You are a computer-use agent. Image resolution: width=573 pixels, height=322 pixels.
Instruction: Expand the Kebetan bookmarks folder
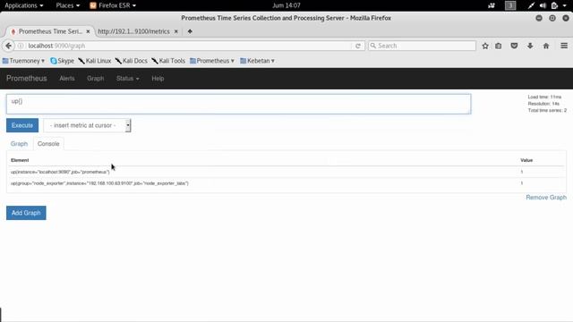(257, 61)
